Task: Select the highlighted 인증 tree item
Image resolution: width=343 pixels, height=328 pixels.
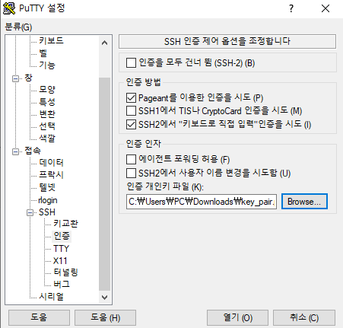Action: click(x=62, y=236)
